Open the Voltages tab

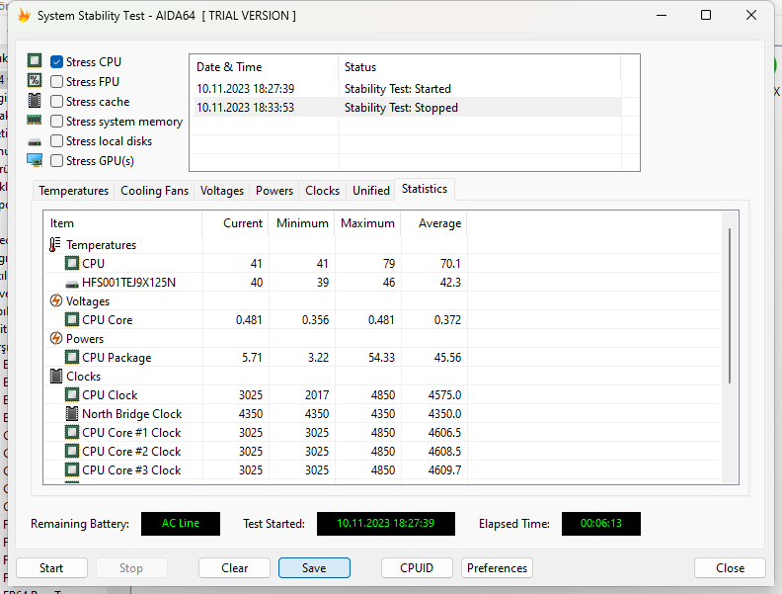point(222,191)
